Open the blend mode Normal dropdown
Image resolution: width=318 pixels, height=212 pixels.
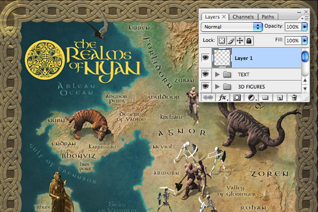click(x=232, y=27)
